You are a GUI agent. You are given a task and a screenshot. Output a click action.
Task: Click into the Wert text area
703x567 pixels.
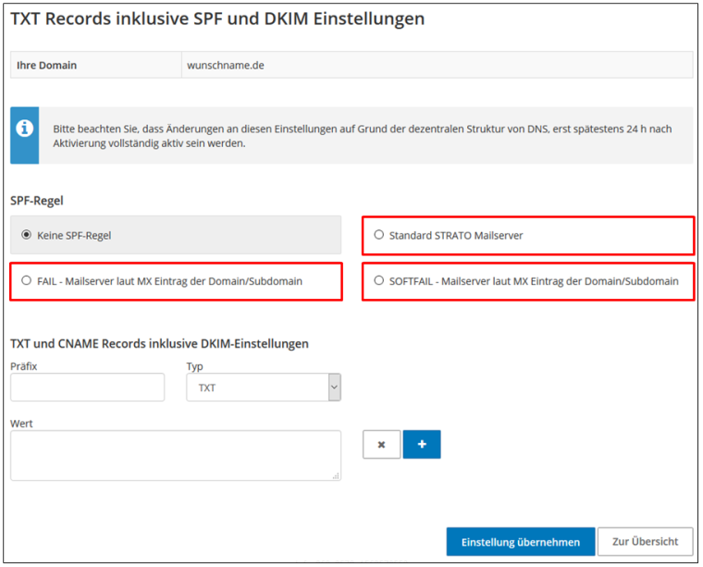click(176, 456)
